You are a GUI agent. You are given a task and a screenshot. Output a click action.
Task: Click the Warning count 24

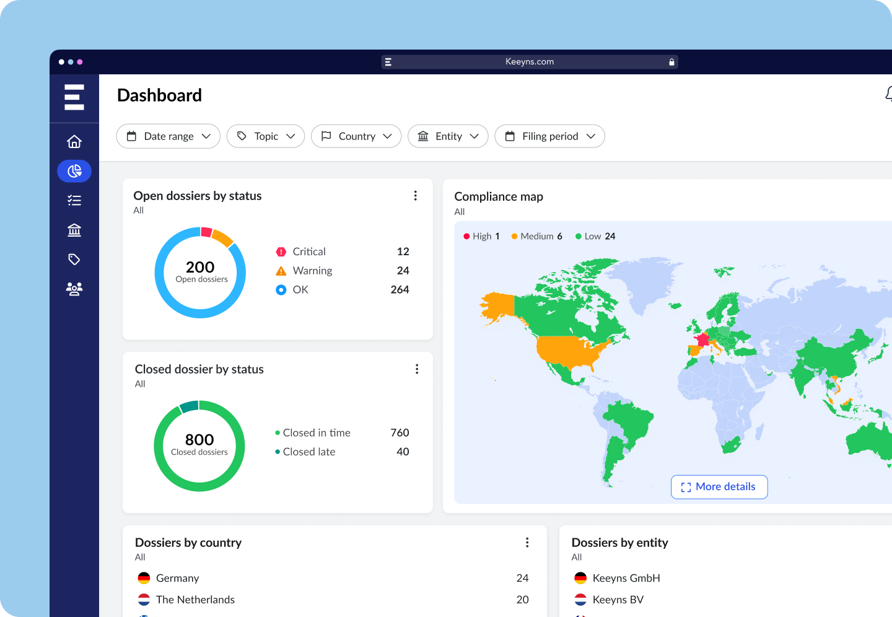(x=403, y=271)
